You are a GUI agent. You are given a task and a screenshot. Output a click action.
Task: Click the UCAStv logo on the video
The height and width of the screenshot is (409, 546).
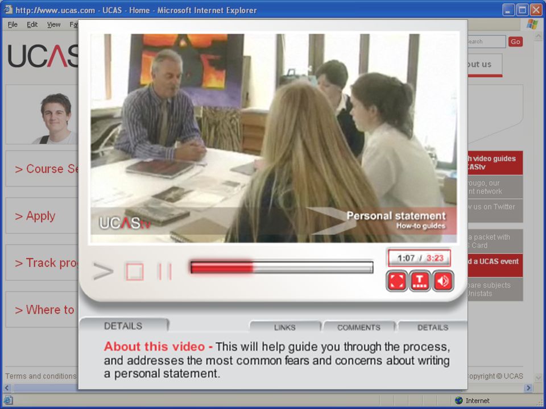(125, 223)
